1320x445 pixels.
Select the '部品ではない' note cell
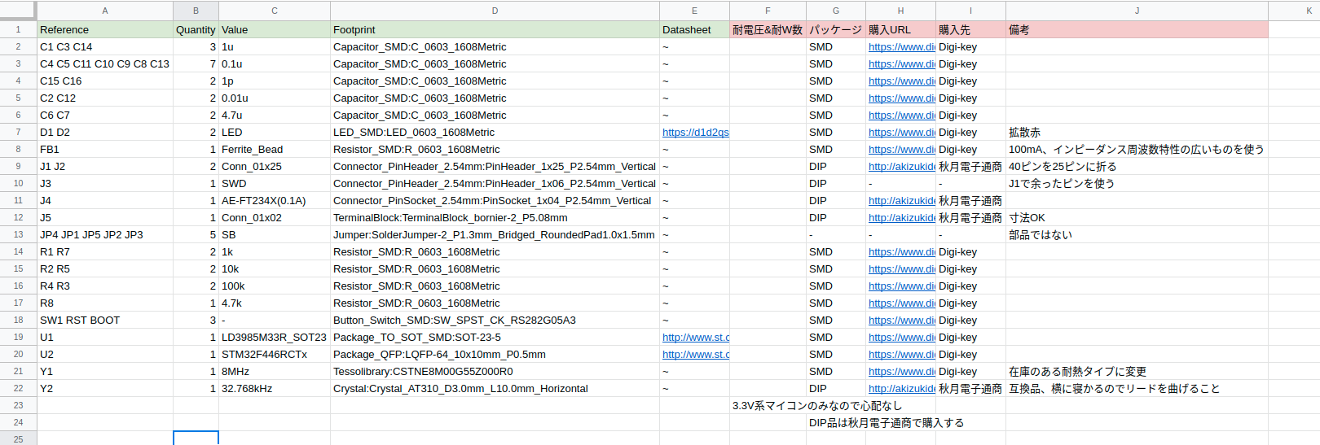1137,234
